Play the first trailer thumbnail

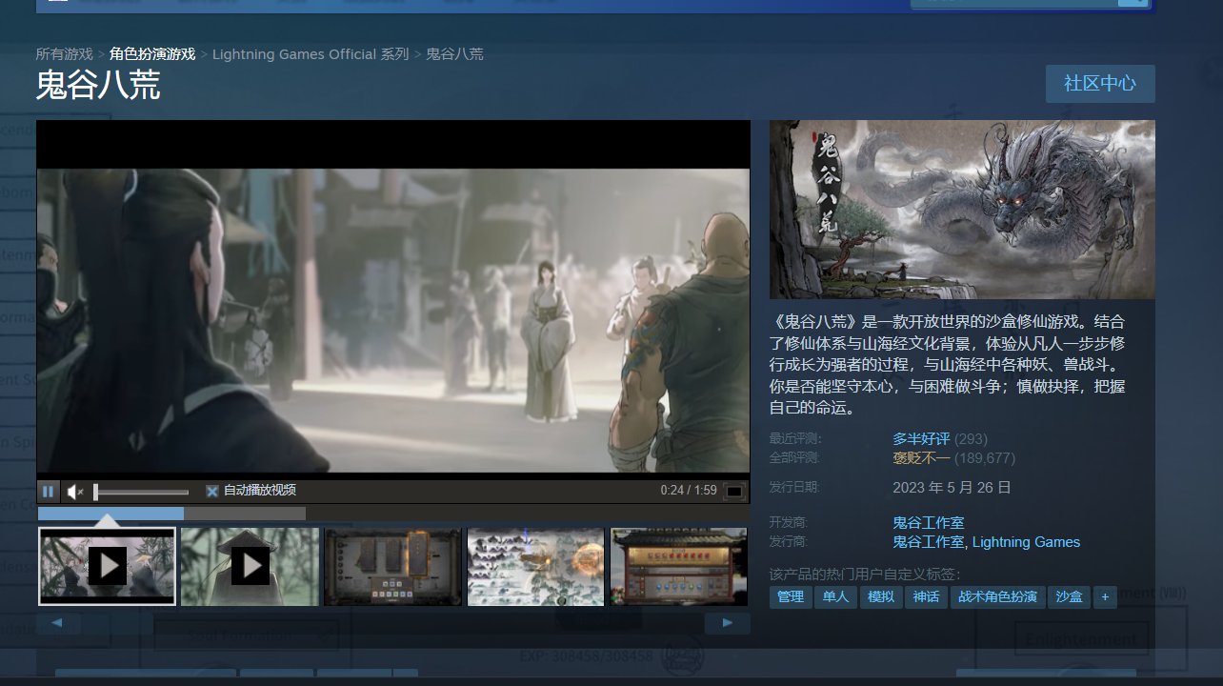(x=107, y=567)
